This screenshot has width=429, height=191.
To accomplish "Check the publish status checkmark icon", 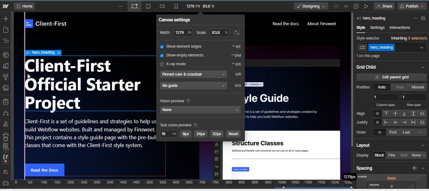I will (336, 6).
